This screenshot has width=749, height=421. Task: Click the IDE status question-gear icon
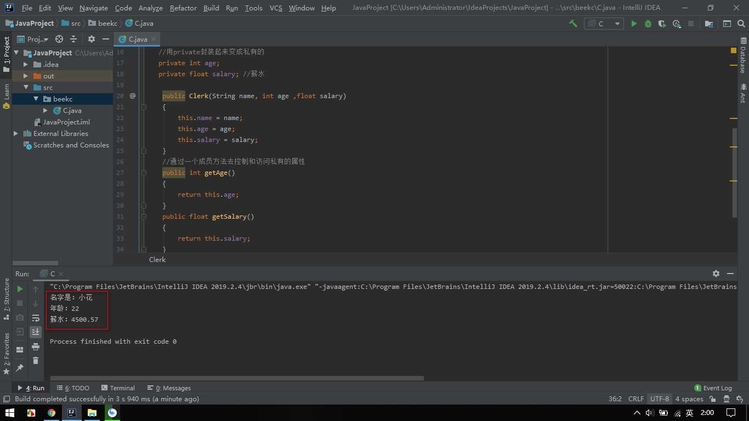740,399
